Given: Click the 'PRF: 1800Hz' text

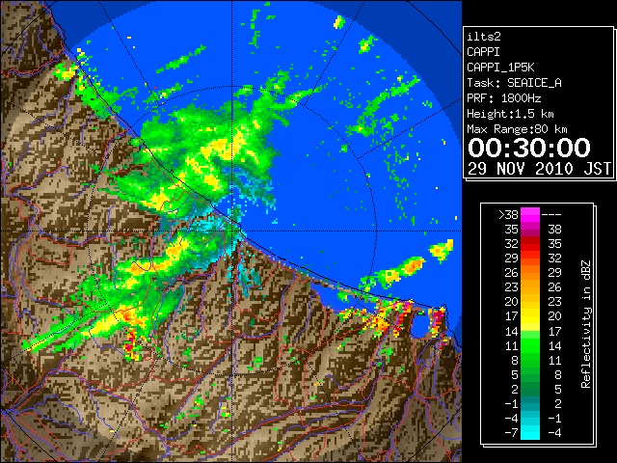Looking at the screenshot, I should click(503, 98).
